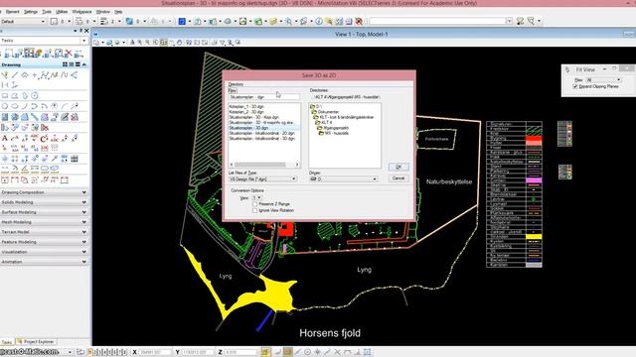Open the List Files of Type dropdown

[262, 178]
